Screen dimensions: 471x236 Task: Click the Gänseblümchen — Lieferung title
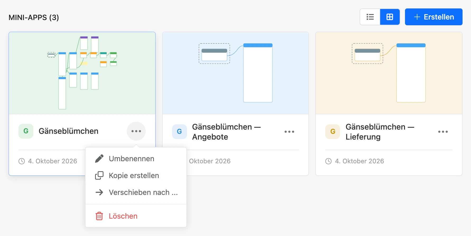(x=380, y=132)
